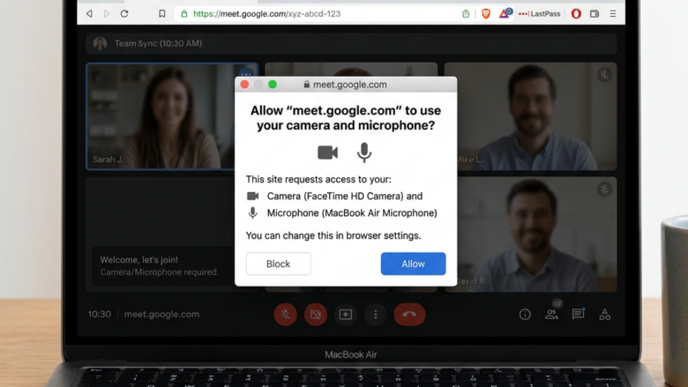Click the red Opera-style extension icon
Screen dimensions: 688x387
click(x=576, y=13)
